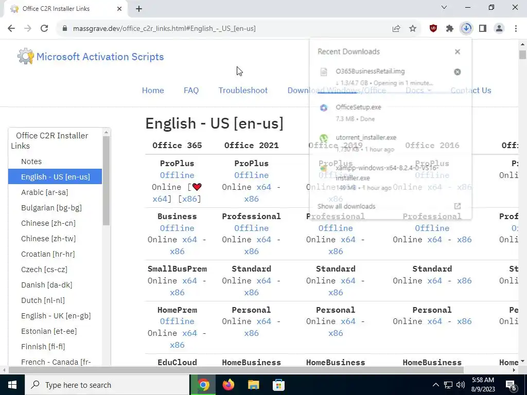Click the page horizontal scrollbar
Screen dimensions: 527x395
click(235, 370)
